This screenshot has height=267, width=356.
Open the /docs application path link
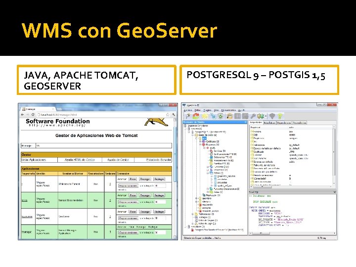point(25,200)
